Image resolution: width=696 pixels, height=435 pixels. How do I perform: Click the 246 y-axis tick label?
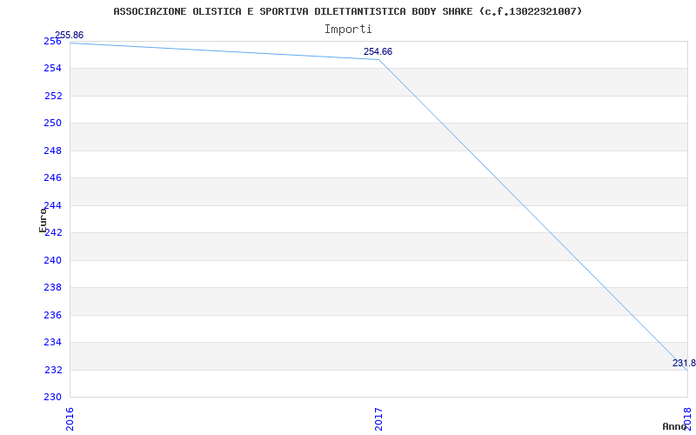pyautogui.click(x=52, y=178)
